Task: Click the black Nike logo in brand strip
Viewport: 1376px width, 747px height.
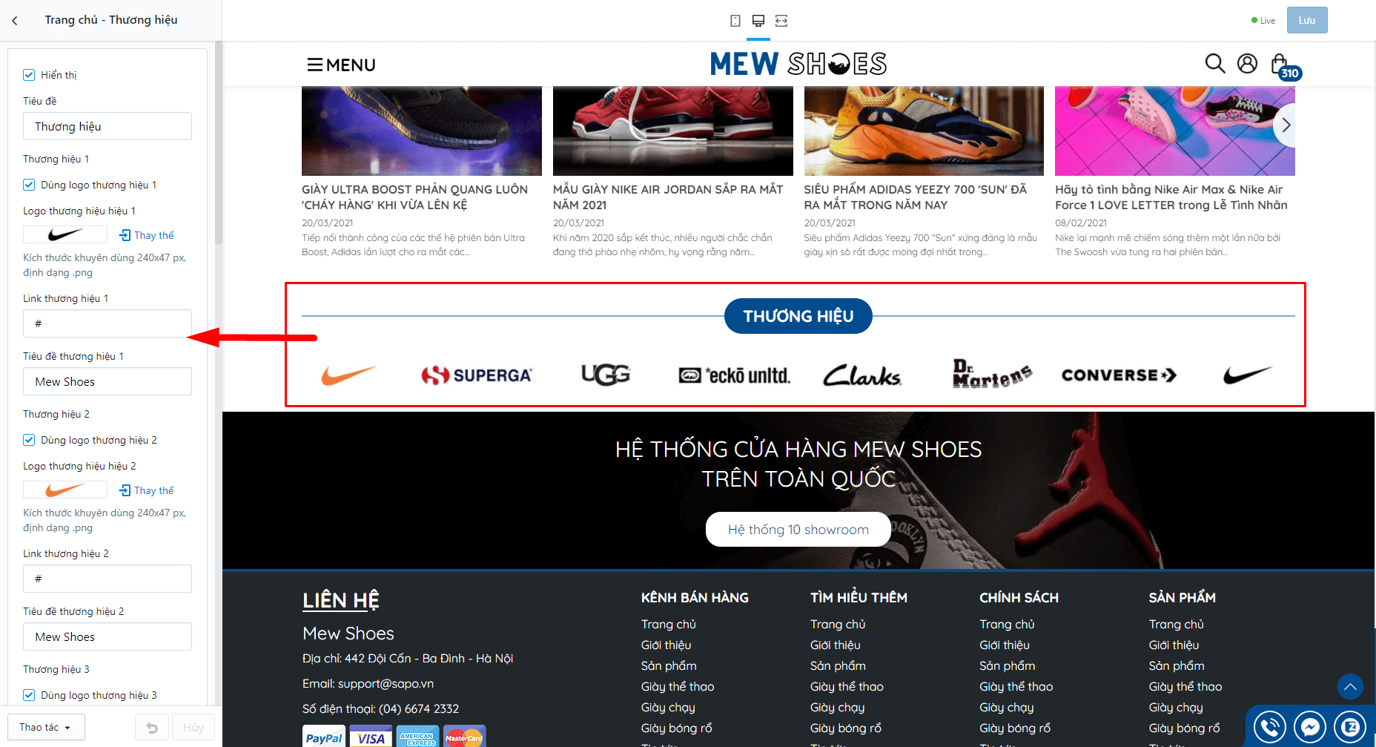Action: [x=1248, y=375]
